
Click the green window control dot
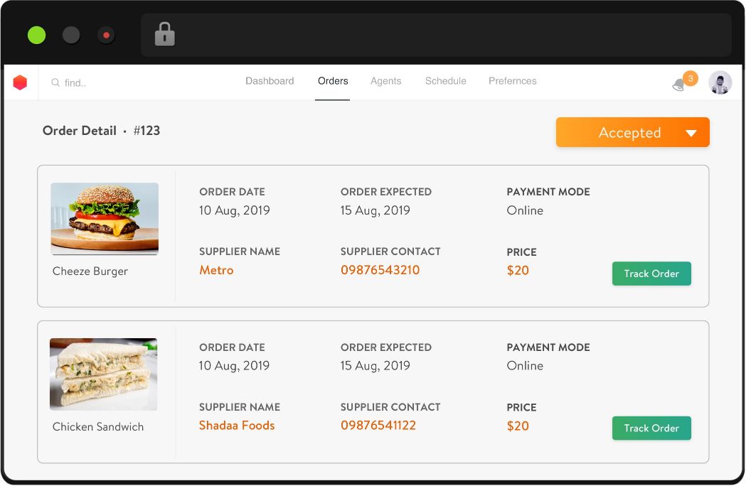point(36,35)
